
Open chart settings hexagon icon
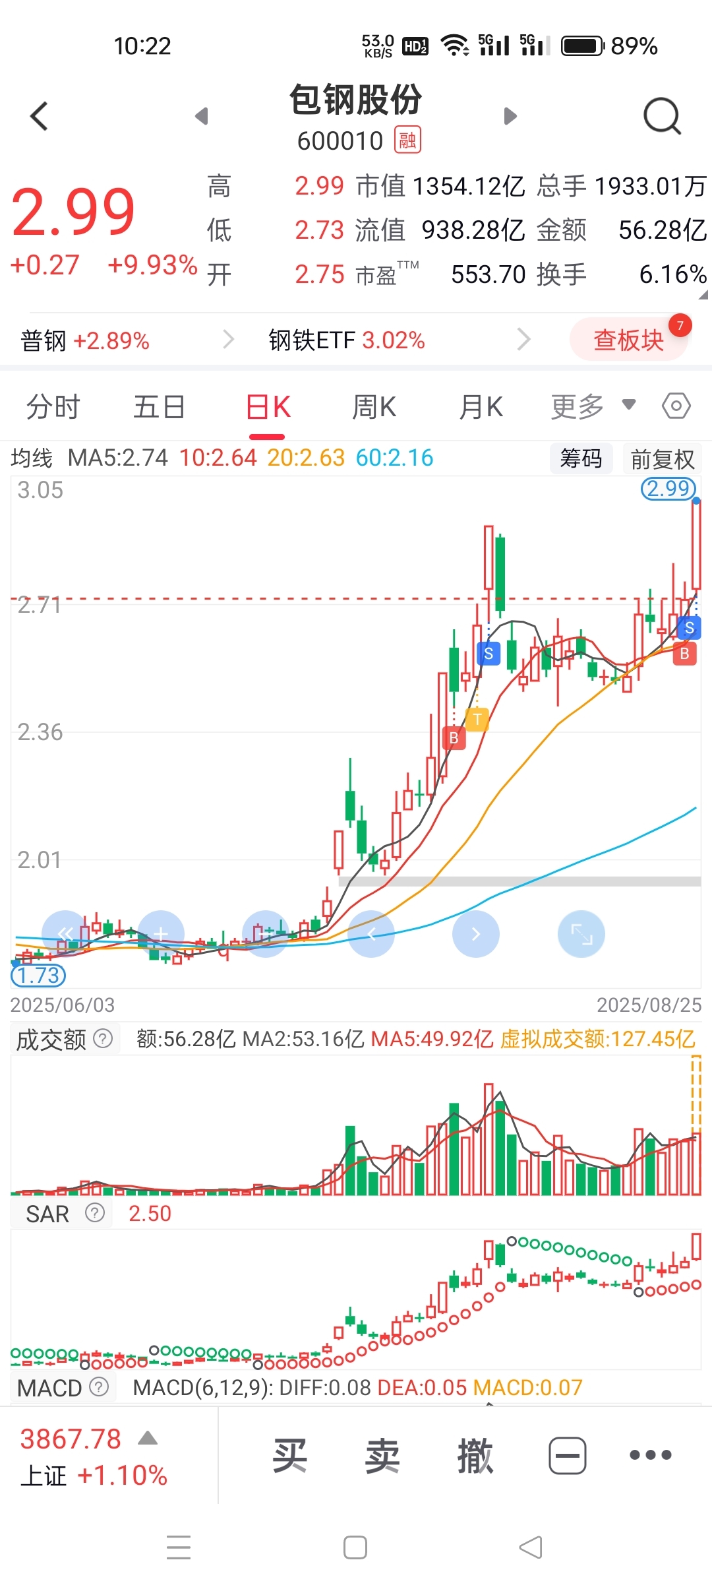click(676, 406)
